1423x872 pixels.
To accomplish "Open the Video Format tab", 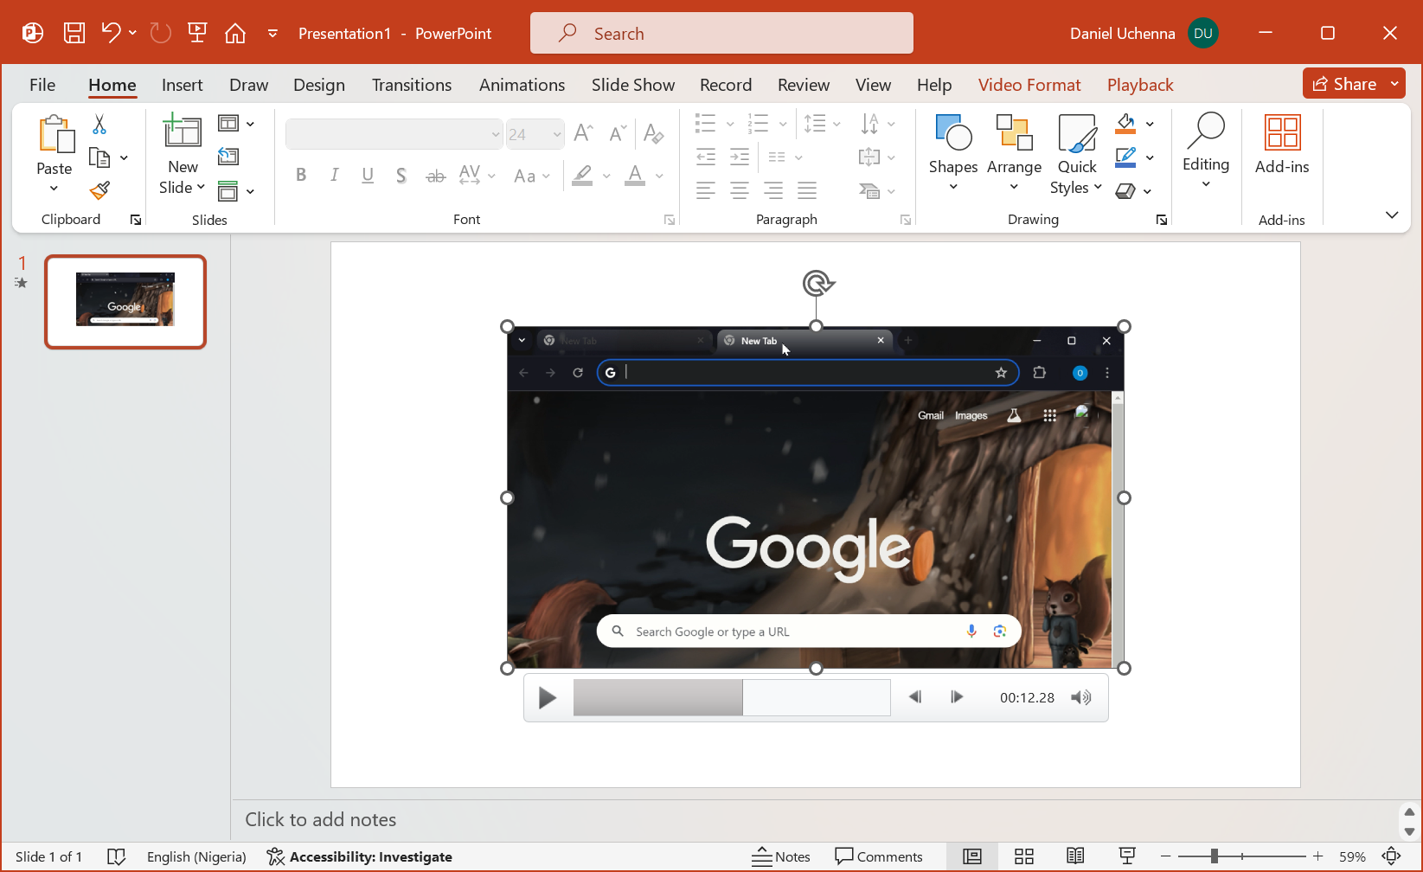I will (x=1029, y=85).
